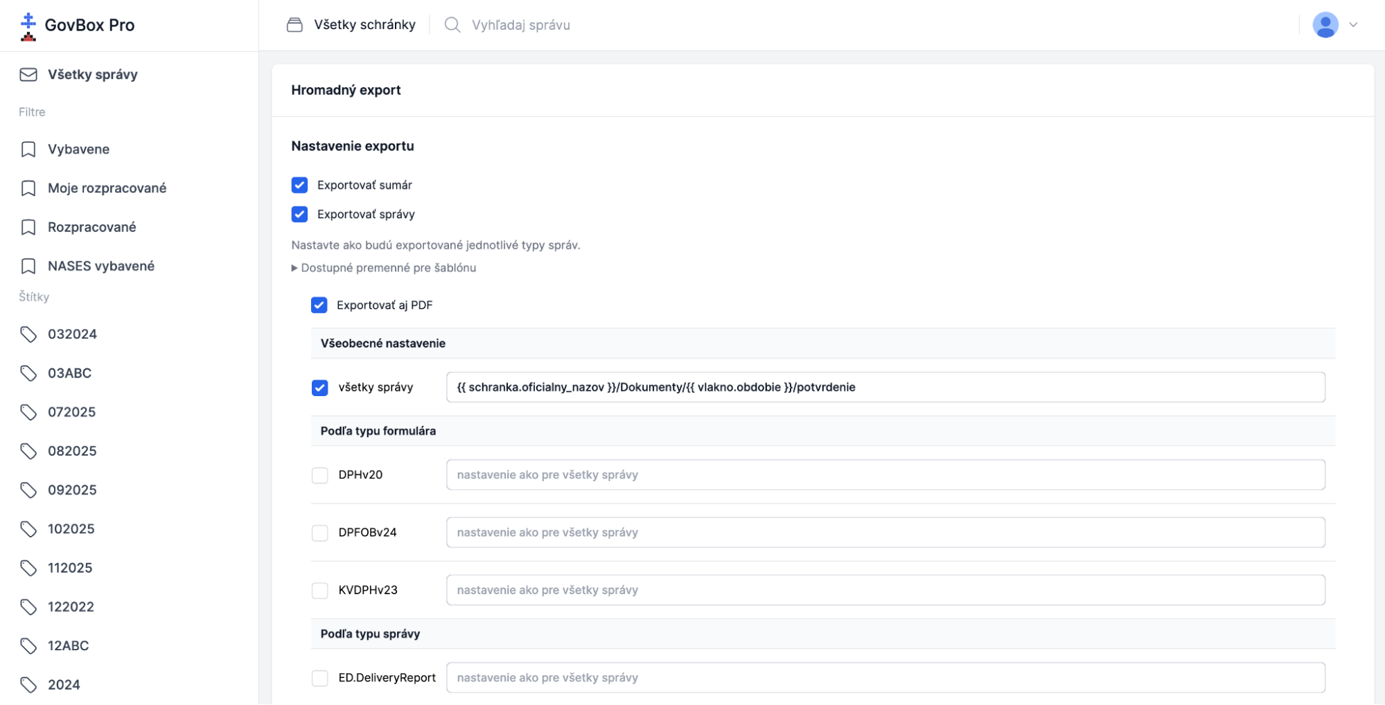This screenshot has width=1385, height=705.
Task: Open the Všetky správy envelope icon
Action: [28, 75]
